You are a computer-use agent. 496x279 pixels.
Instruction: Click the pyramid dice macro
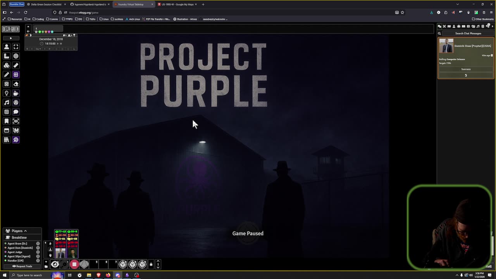(84, 264)
